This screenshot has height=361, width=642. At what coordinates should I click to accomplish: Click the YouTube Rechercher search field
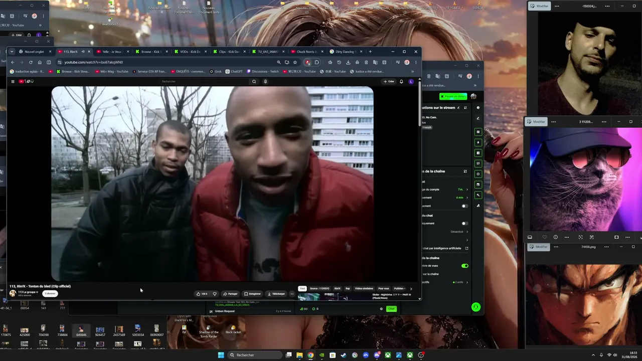pos(203,81)
